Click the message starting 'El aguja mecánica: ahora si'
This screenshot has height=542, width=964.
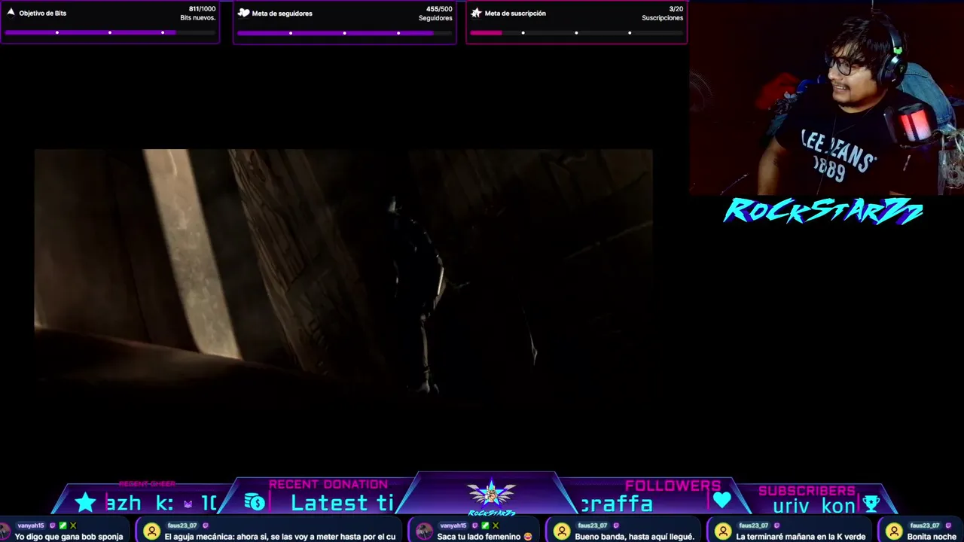click(280, 537)
